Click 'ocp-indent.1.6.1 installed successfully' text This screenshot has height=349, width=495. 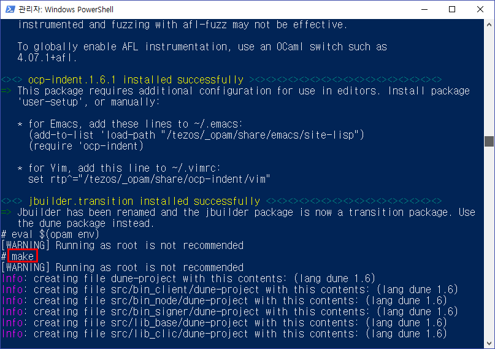point(136,80)
